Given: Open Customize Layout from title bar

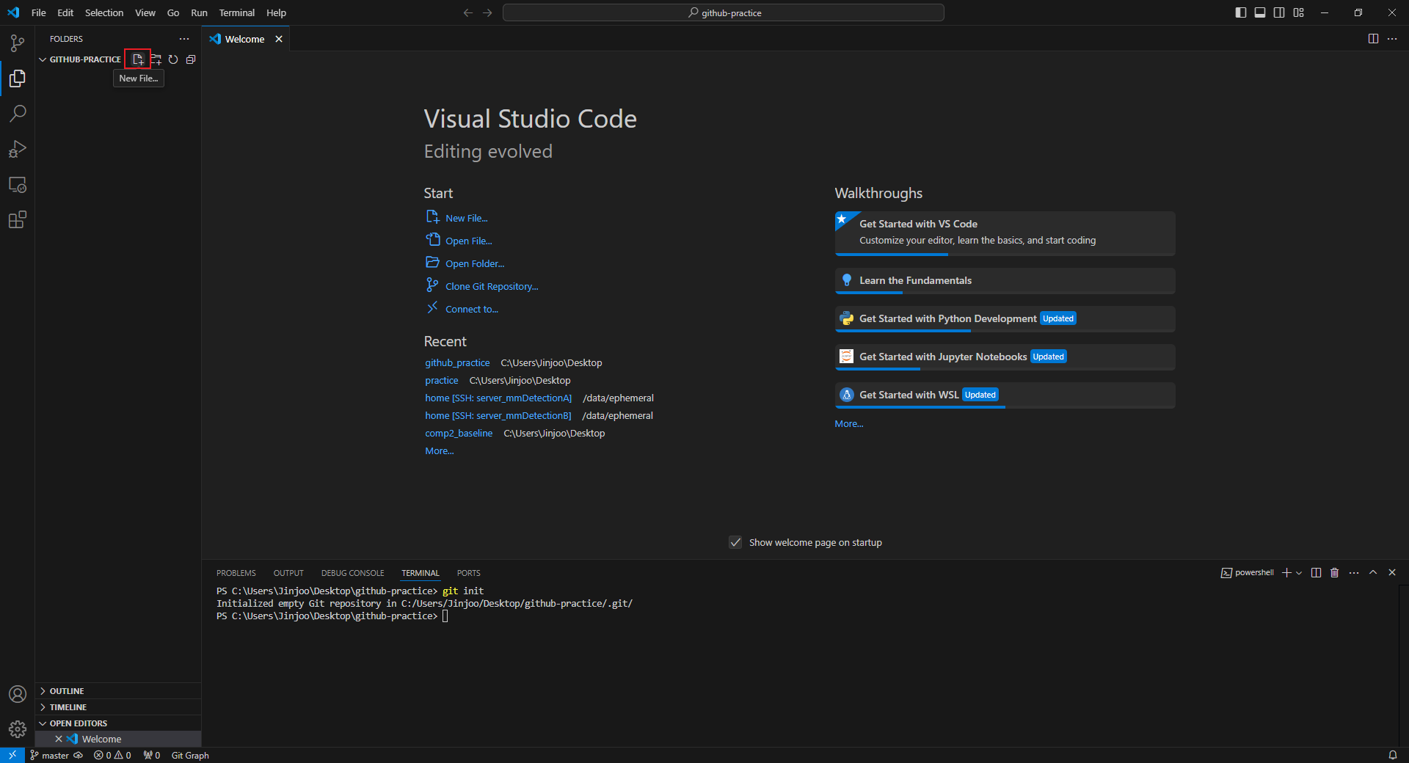Looking at the screenshot, I should pos(1299,12).
